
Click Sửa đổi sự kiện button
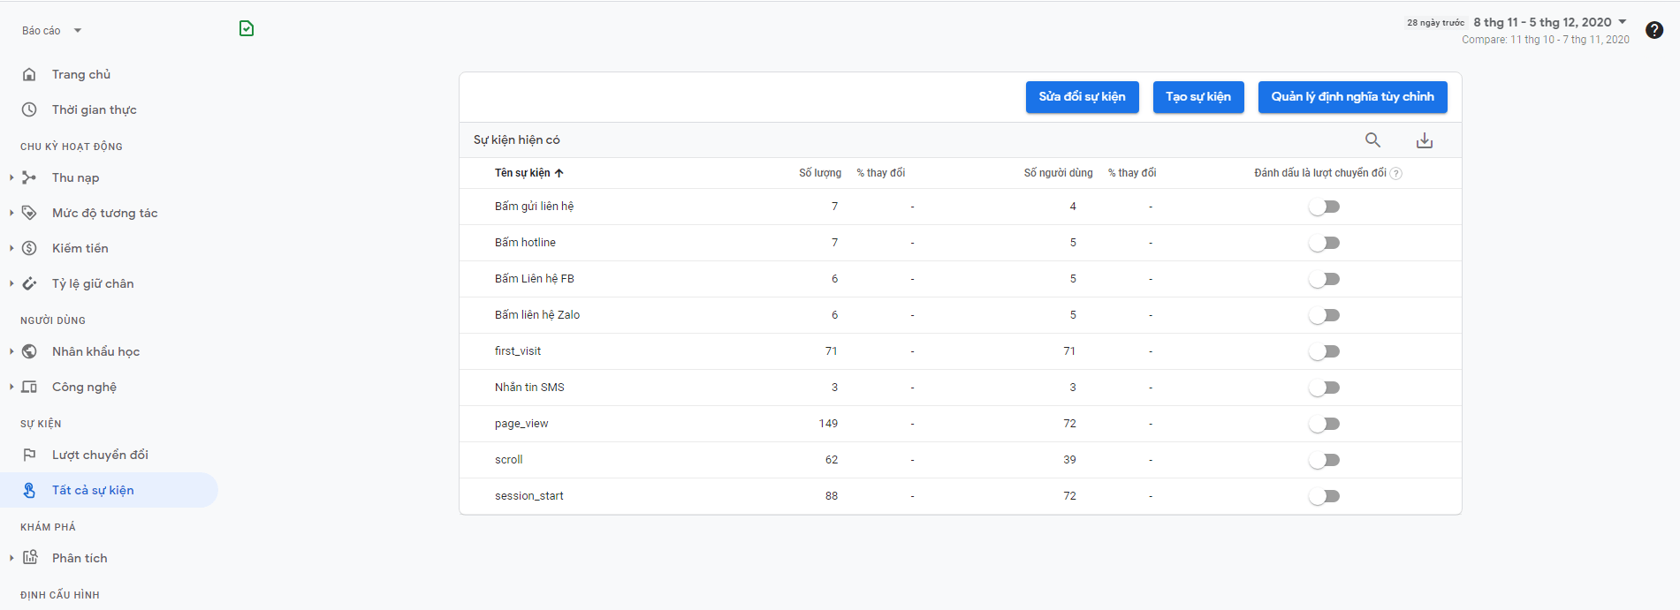1083,97
